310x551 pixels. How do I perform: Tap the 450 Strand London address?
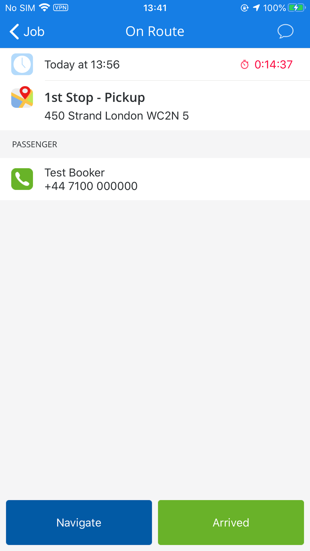coord(117,116)
